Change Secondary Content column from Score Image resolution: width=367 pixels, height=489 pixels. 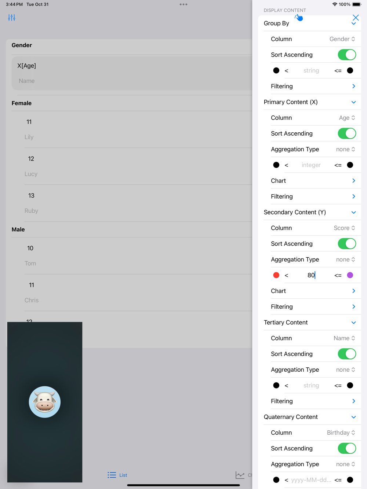click(344, 228)
